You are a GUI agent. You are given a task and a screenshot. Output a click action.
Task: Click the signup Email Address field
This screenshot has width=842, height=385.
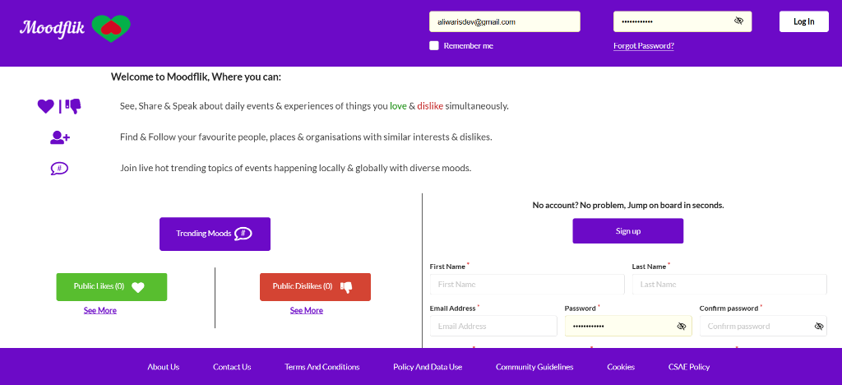tap(493, 326)
